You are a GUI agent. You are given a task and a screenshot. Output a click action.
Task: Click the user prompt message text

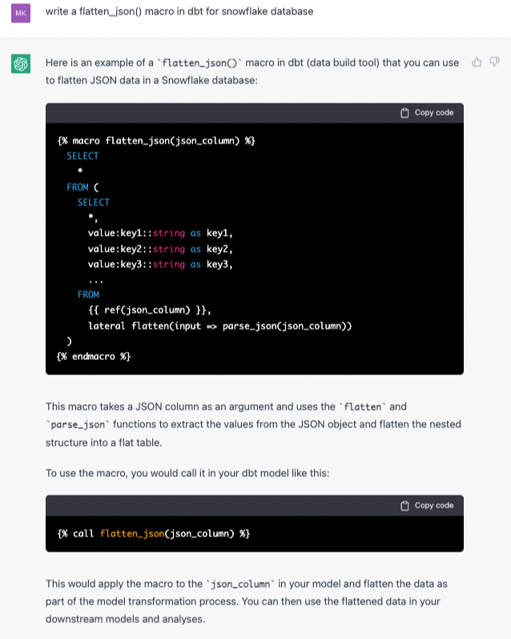coord(179,12)
